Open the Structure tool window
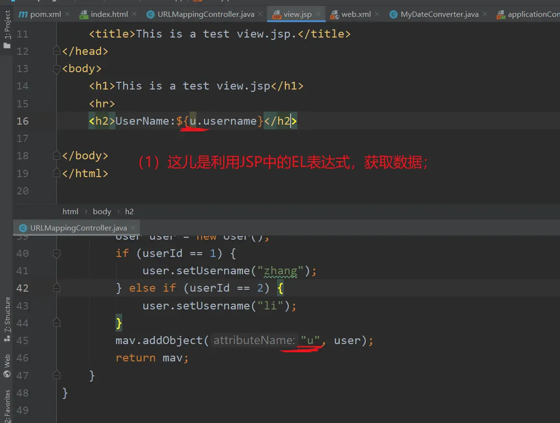560x423 pixels. coord(7,319)
